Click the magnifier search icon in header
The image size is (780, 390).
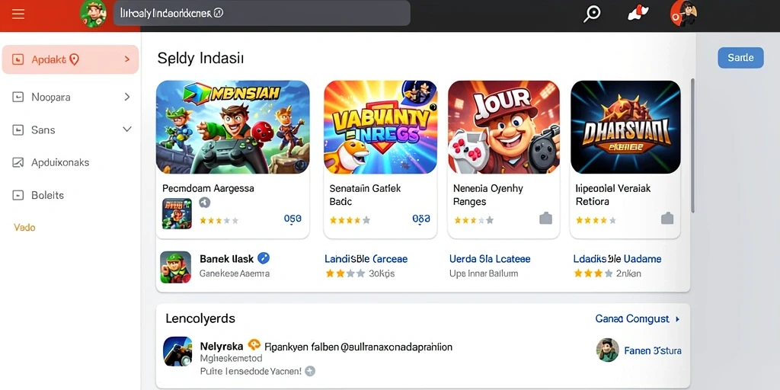tap(591, 14)
